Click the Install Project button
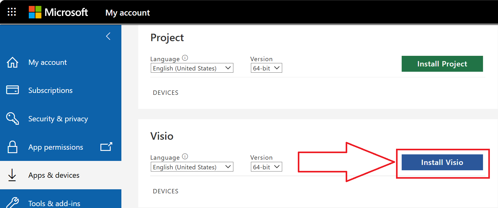The height and width of the screenshot is (208, 498). pos(442,64)
